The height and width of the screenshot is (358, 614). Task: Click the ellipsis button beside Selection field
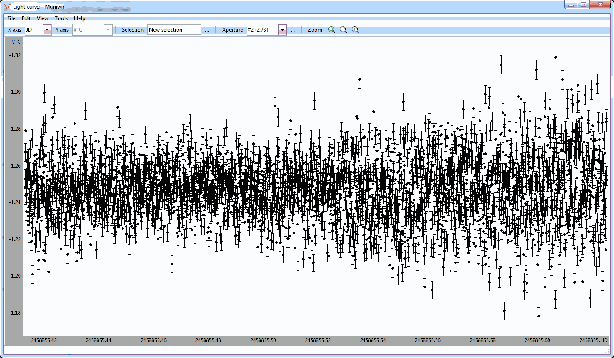point(207,30)
